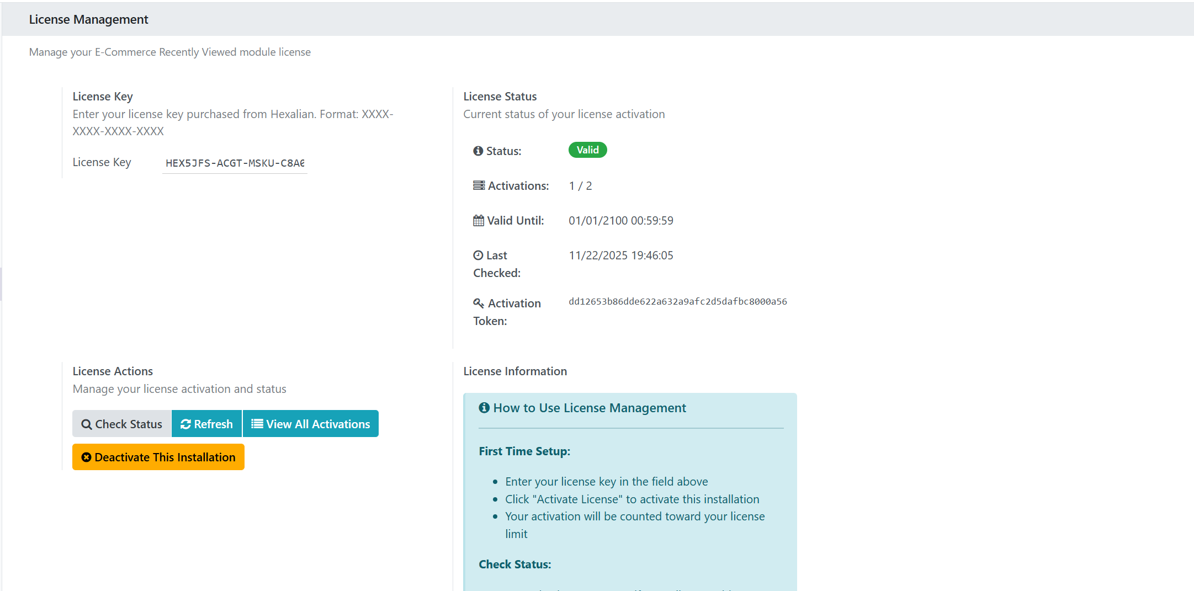Click the Valid Until date value
1194x591 pixels.
(x=620, y=221)
